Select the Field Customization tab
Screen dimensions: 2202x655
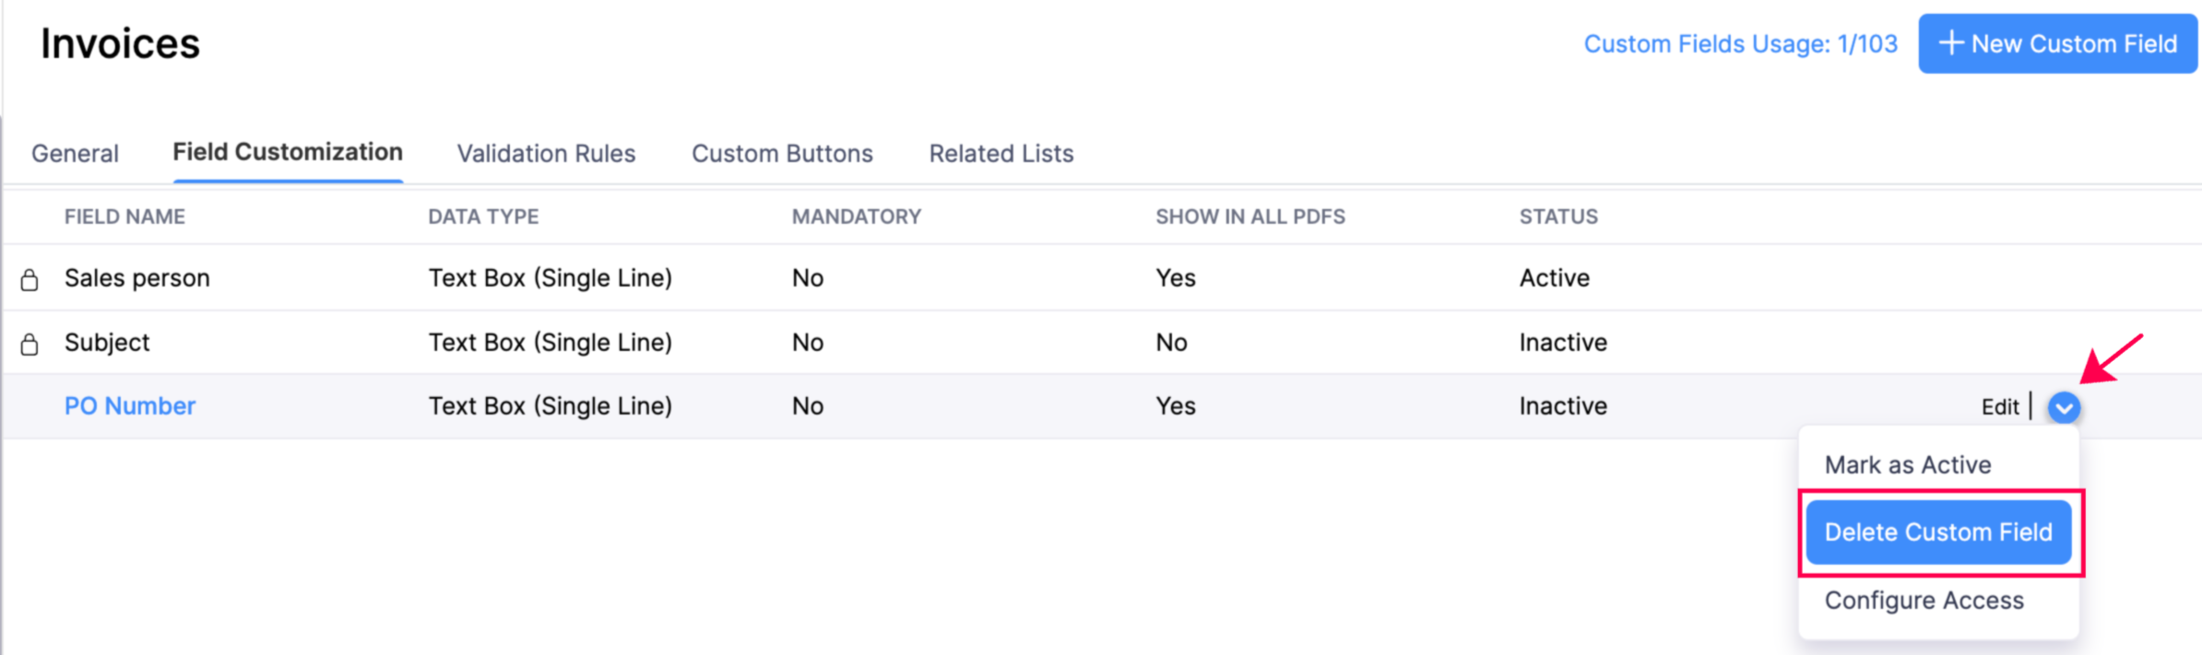(x=287, y=153)
